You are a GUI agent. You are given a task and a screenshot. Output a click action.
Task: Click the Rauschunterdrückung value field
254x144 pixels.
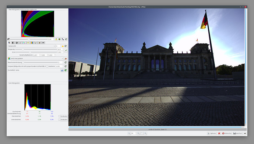tap(61, 62)
